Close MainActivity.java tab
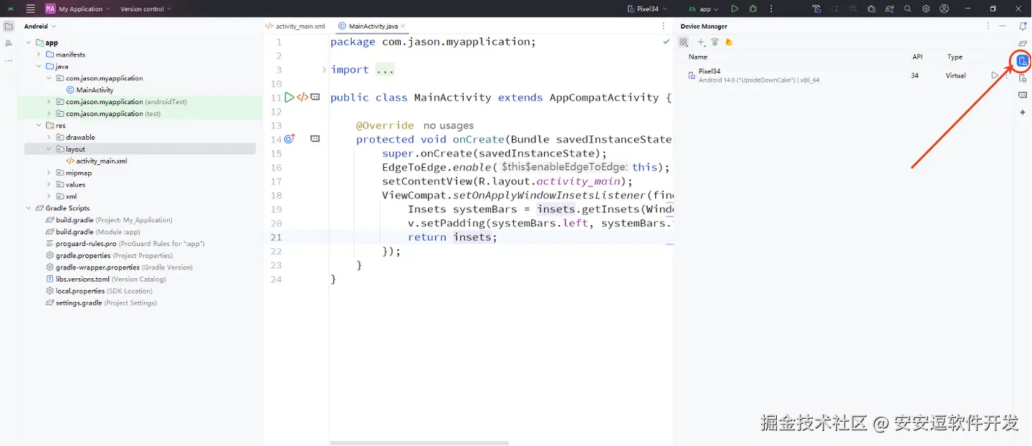1032x446 pixels. [403, 26]
